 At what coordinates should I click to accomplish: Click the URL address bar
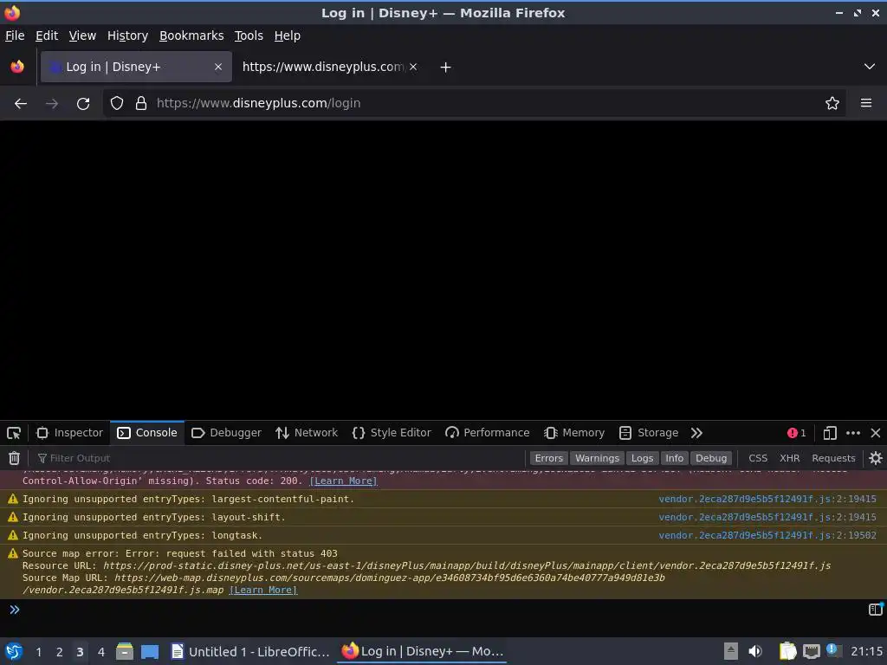[x=476, y=104]
